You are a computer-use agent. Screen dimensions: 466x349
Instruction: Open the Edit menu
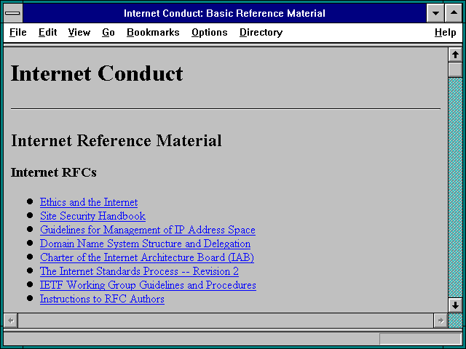click(x=47, y=32)
